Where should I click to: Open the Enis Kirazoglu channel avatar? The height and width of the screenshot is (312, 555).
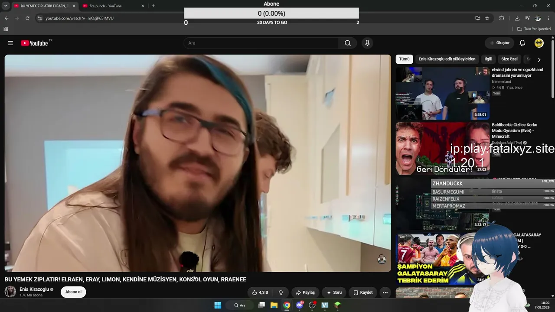pyautogui.click(x=10, y=292)
